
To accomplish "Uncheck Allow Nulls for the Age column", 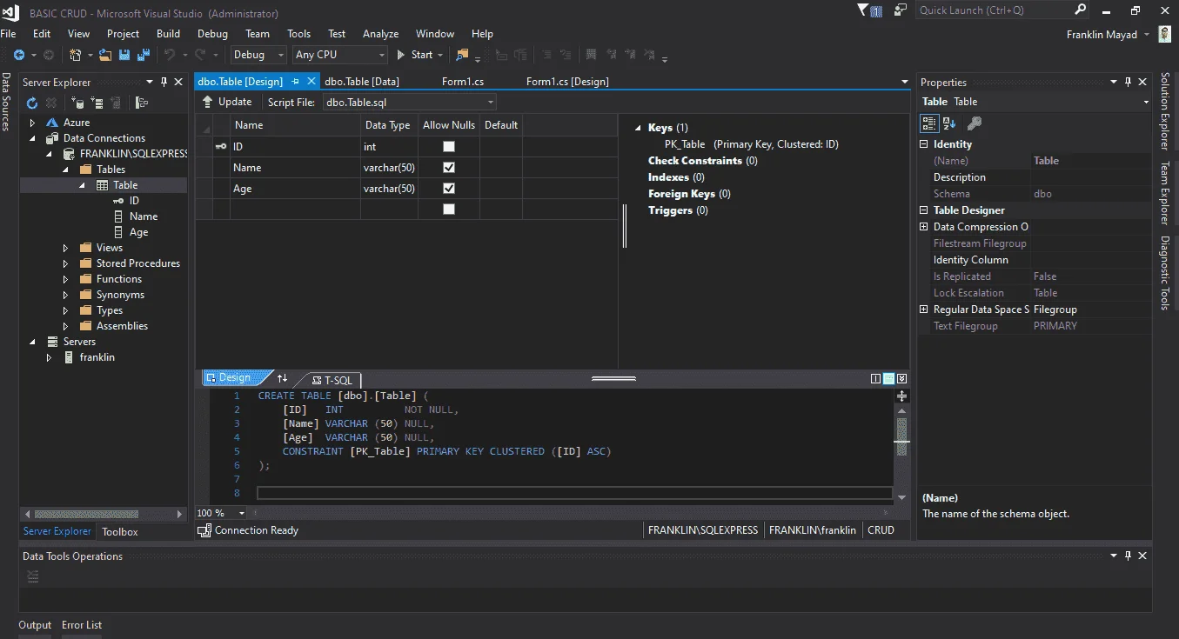I will point(449,189).
